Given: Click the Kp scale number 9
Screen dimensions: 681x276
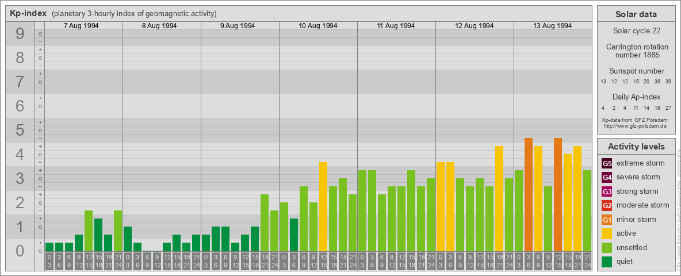Looking at the screenshot, I should 20,34.
